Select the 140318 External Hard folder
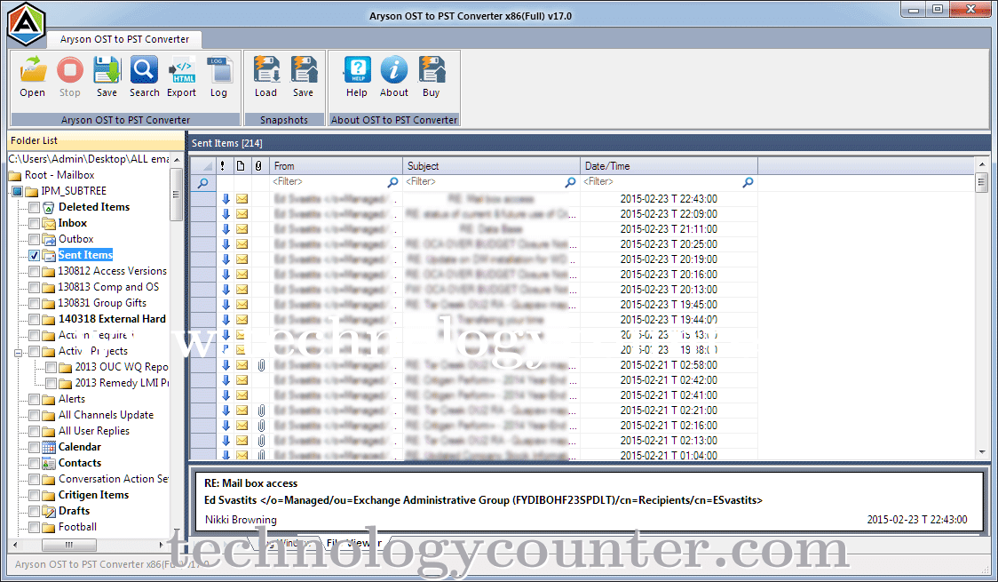 (x=112, y=319)
